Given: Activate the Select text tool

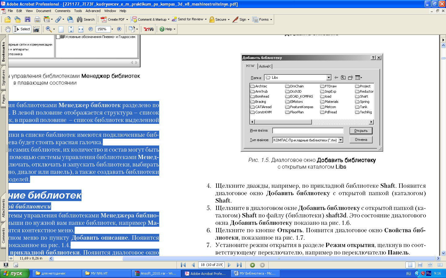Looking at the screenshot, I should pyautogui.click(x=22, y=29).
